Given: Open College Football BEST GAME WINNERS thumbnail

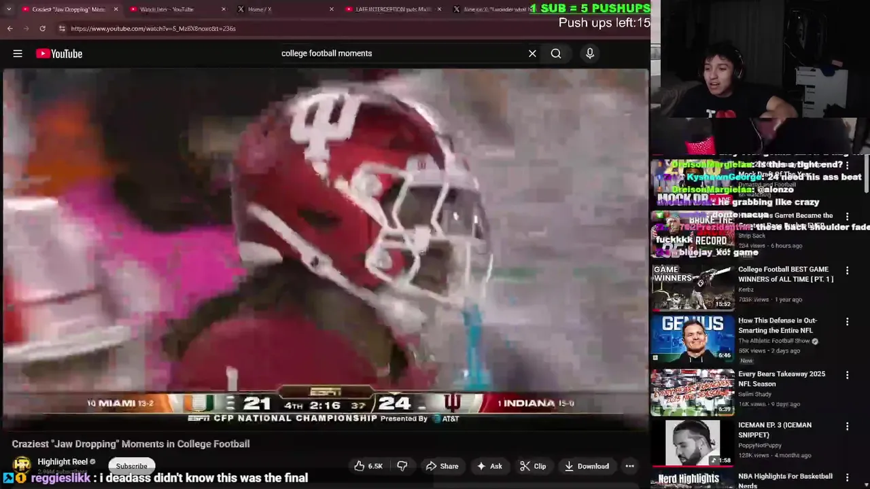Looking at the screenshot, I should 693,287.
